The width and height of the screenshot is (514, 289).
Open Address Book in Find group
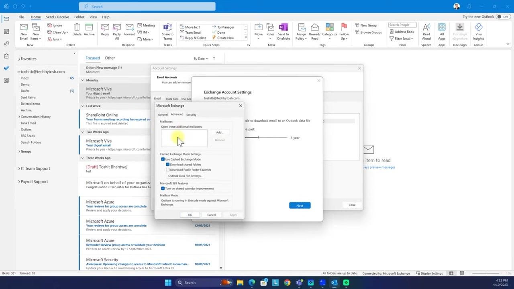pos(402,32)
